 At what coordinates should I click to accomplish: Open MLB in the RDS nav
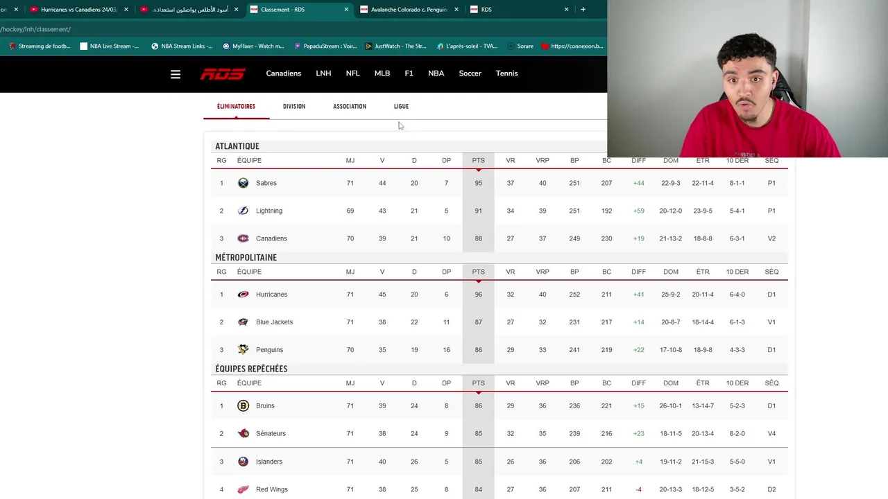tap(382, 73)
